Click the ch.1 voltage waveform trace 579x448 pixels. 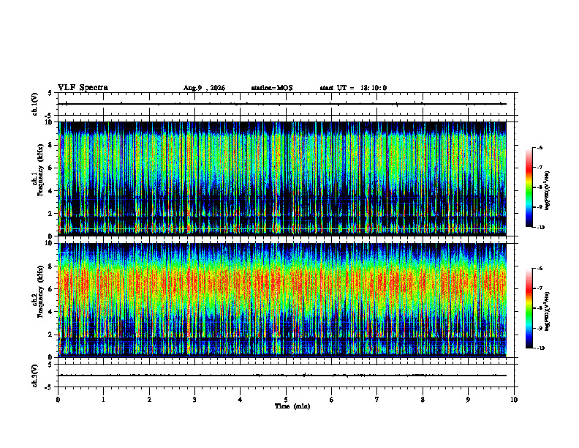pyautogui.click(x=282, y=104)
